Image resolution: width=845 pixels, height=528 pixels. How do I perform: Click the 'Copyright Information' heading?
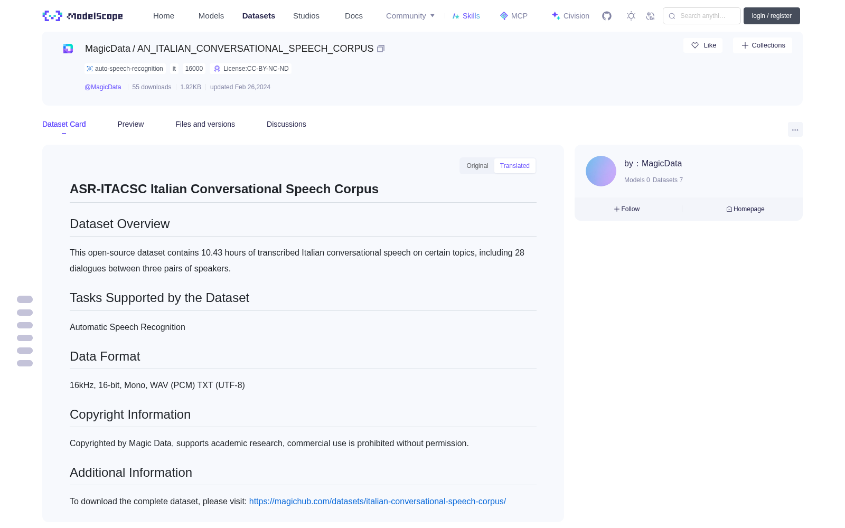(x=130, y=414)
